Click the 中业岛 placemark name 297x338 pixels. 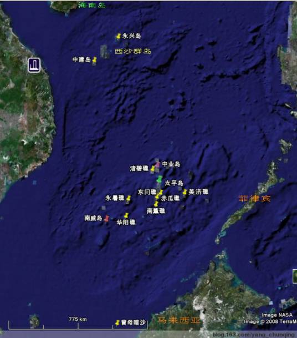[171, 164]
